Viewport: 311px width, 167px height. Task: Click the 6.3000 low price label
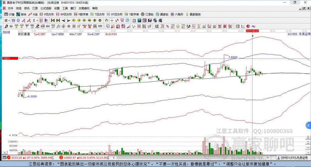[x=32, y=96]
